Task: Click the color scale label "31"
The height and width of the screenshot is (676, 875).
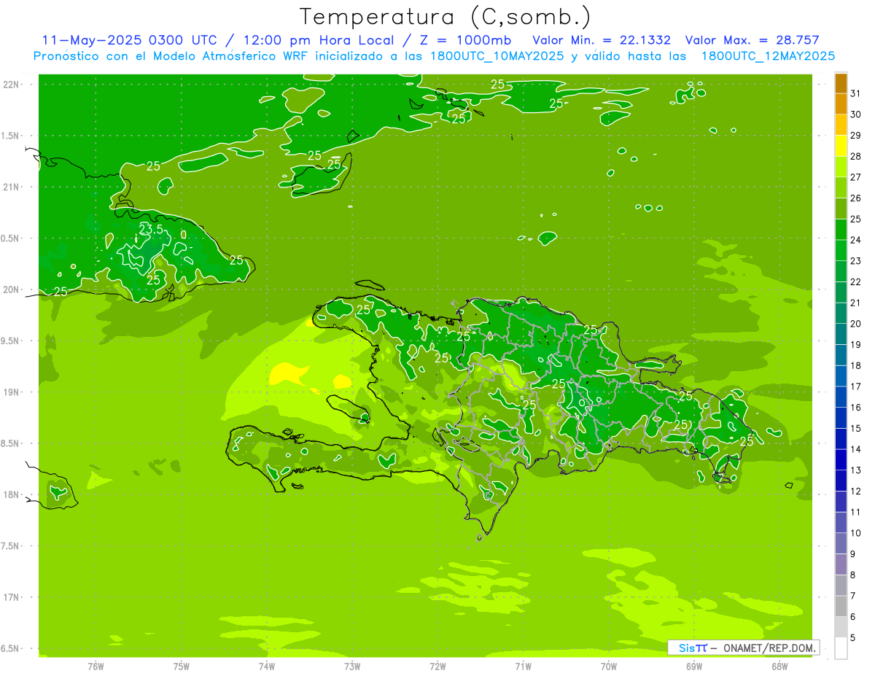Action: pyautogui.click(x=855, y=93)
